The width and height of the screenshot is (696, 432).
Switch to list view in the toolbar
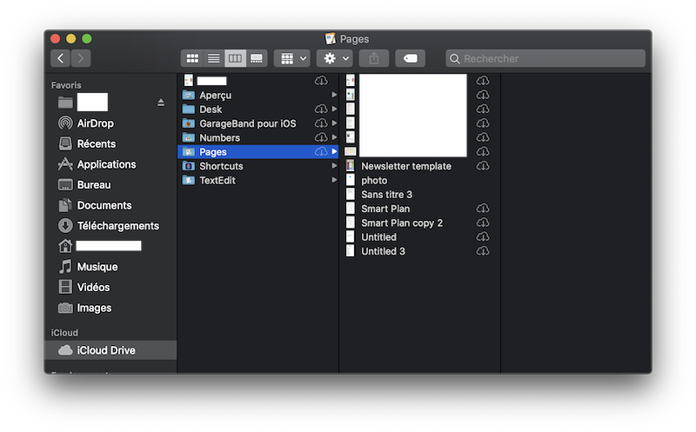[x=213, y=58]
